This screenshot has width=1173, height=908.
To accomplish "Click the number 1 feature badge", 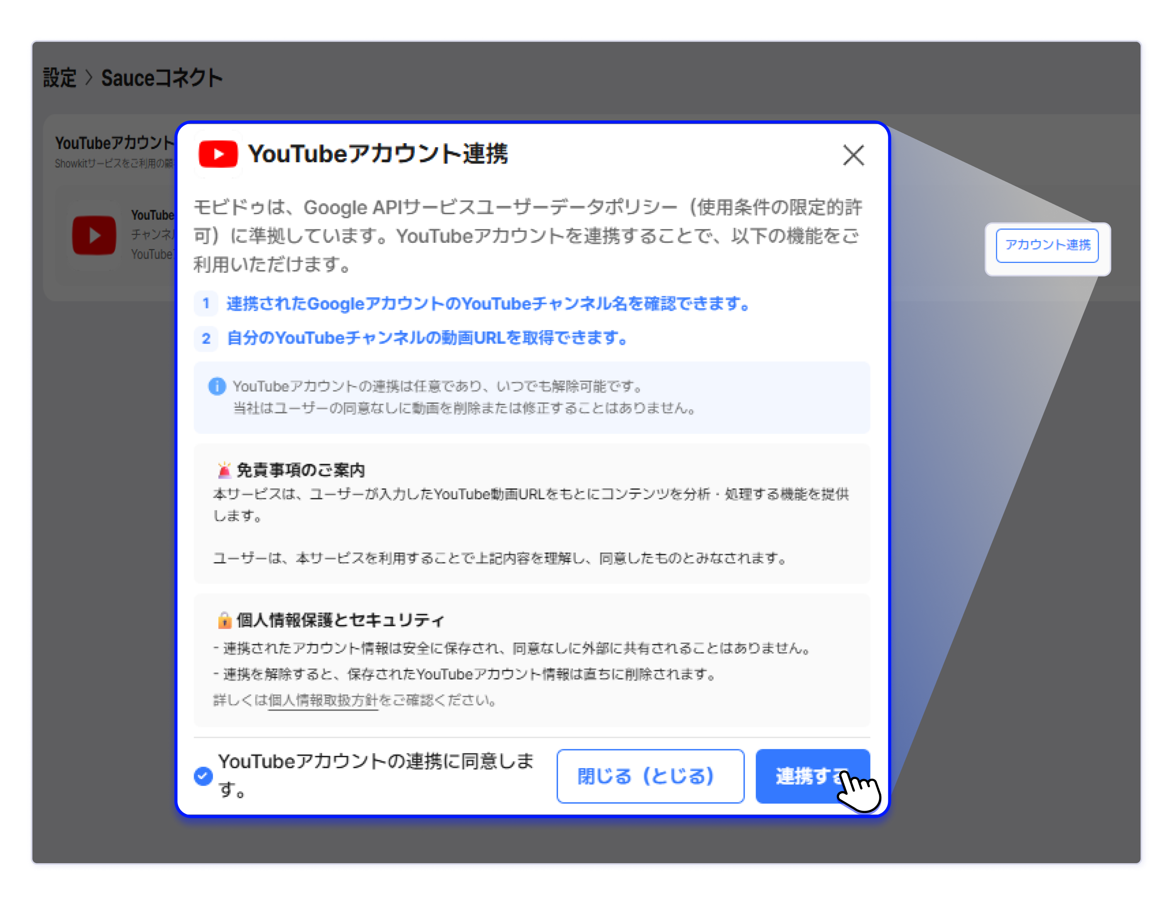I will 206,303.
